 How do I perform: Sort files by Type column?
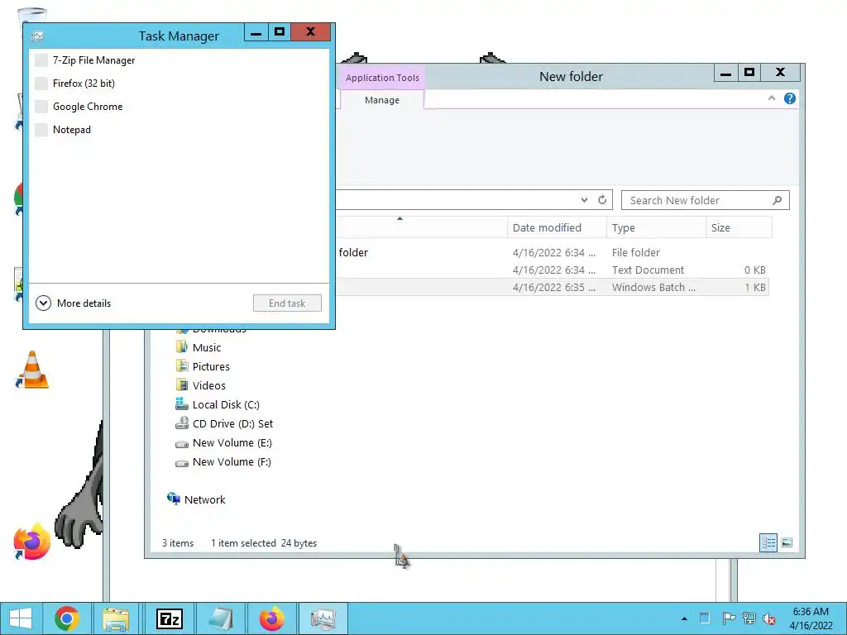[656, 227]
